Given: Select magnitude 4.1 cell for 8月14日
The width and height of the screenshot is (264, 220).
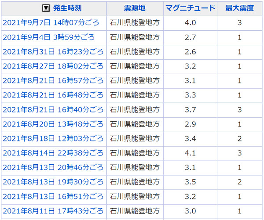Looking at the screenshot, I should coord(190,153).
